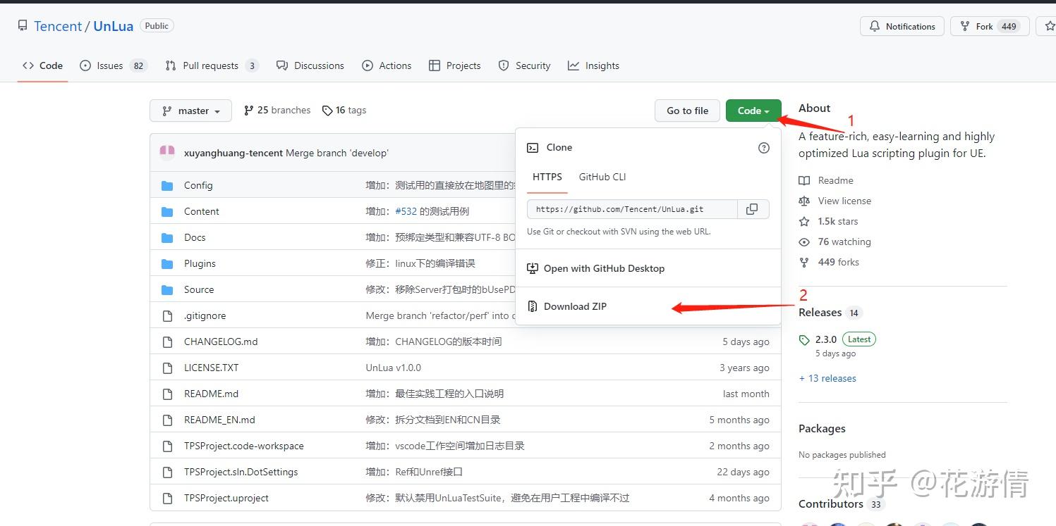
Task: Open the Issues tab
Action: [x=114, y=66]
